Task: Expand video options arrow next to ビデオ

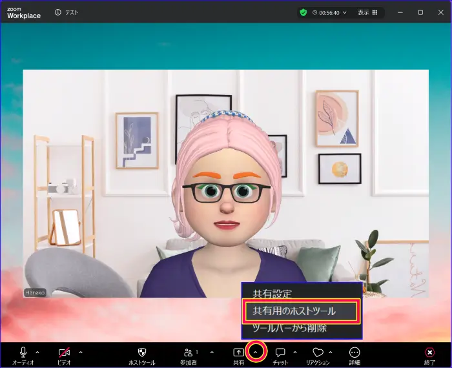Action: [x=80, y=353]
